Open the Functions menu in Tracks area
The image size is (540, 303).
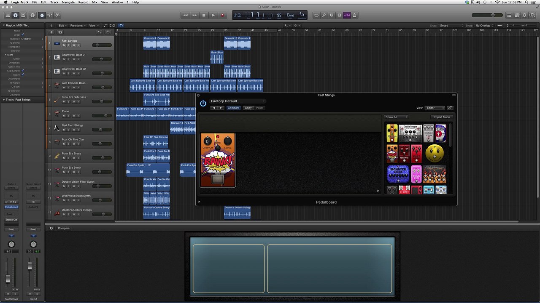point(78,26)
